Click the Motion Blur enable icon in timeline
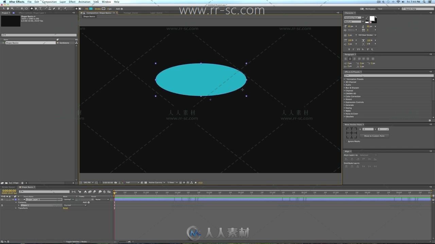Image resolution: width=435 pixels, height=244 pixels. tap(94, 192)
